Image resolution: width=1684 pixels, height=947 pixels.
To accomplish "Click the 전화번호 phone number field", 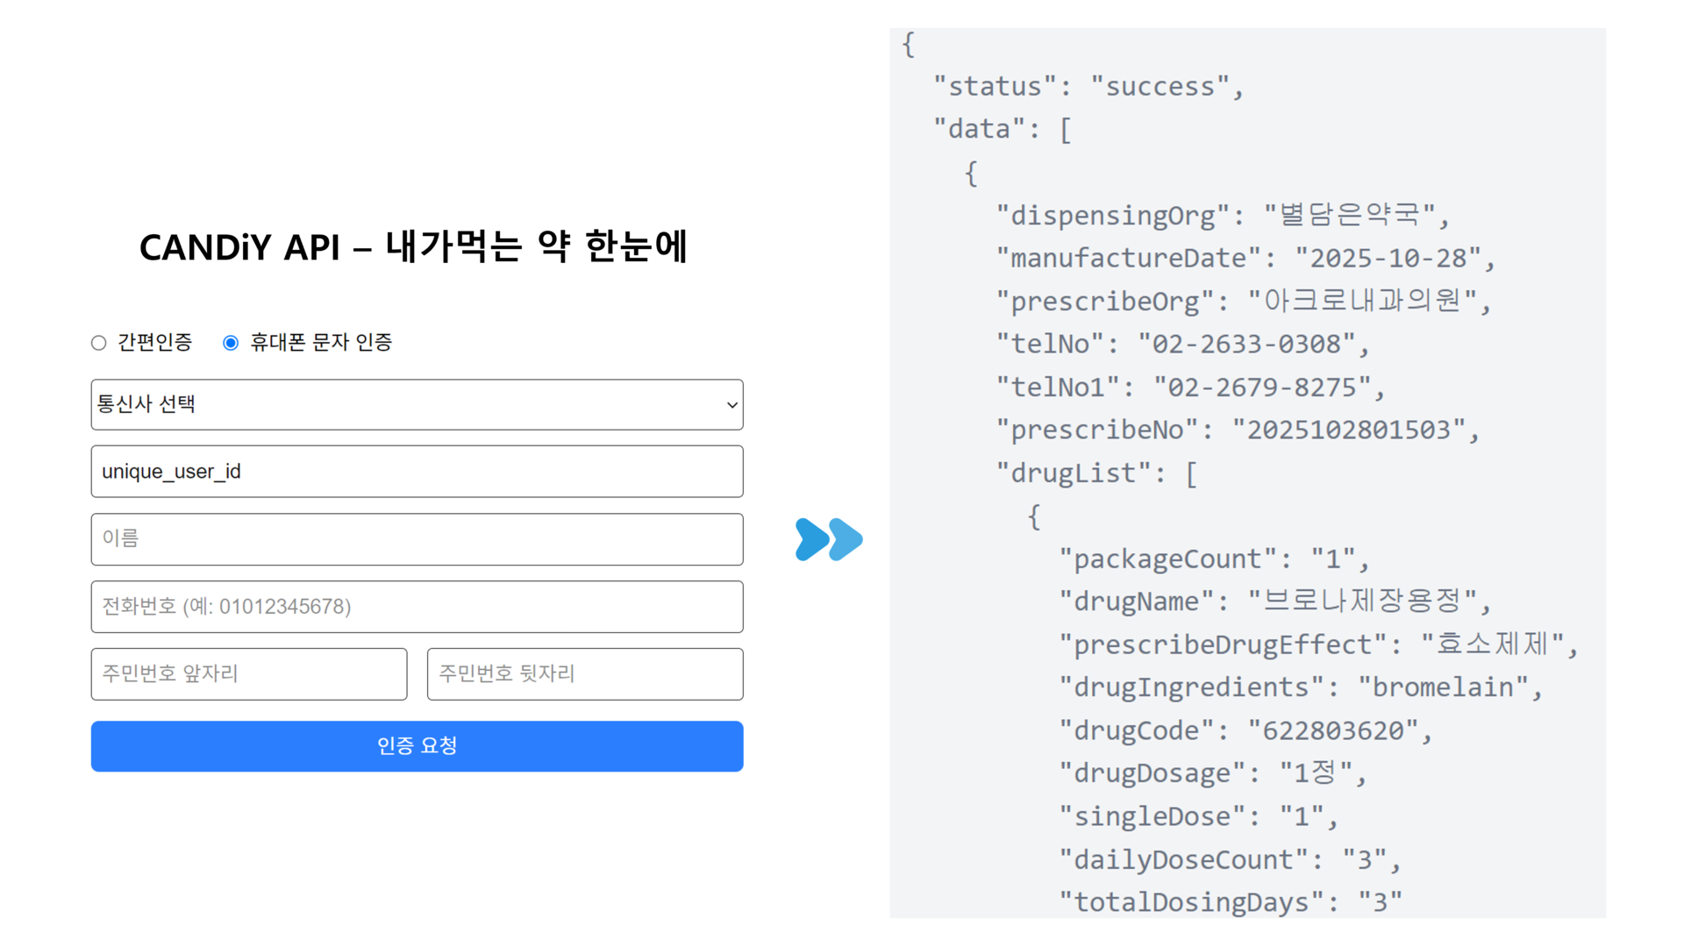I will (x=417, y=607).
